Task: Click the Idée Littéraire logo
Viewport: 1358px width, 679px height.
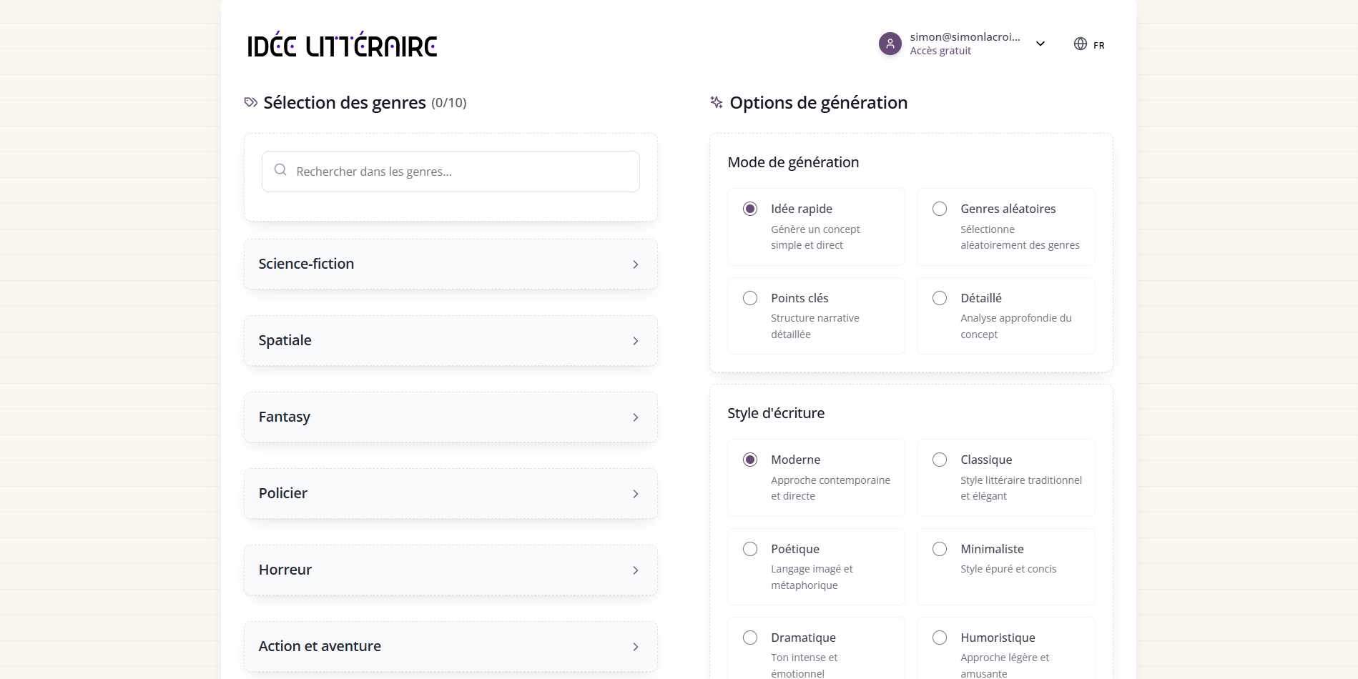Action: click(342, 44)
